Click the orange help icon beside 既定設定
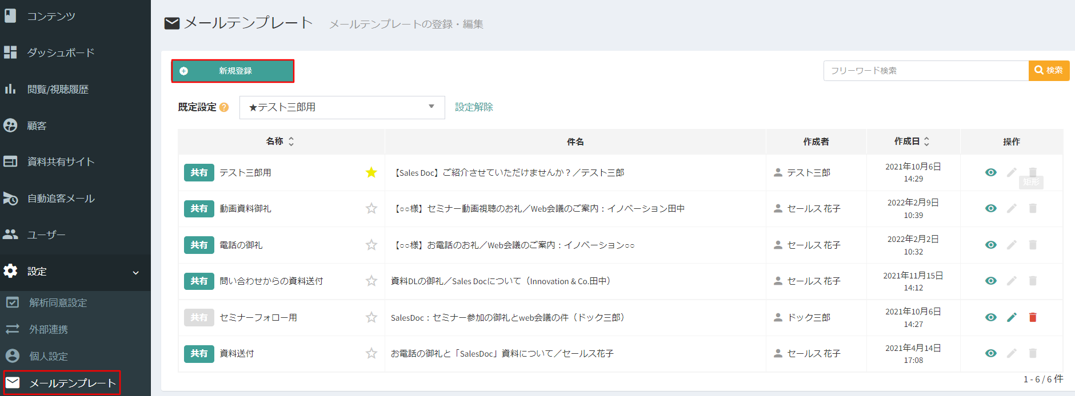The image size is (1075, 396). point(224,107)
